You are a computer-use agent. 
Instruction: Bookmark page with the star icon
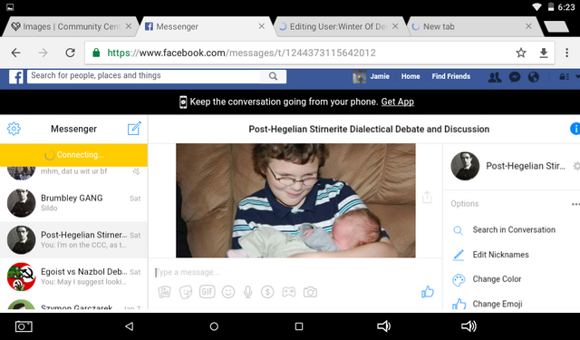(x=521, y=53)
